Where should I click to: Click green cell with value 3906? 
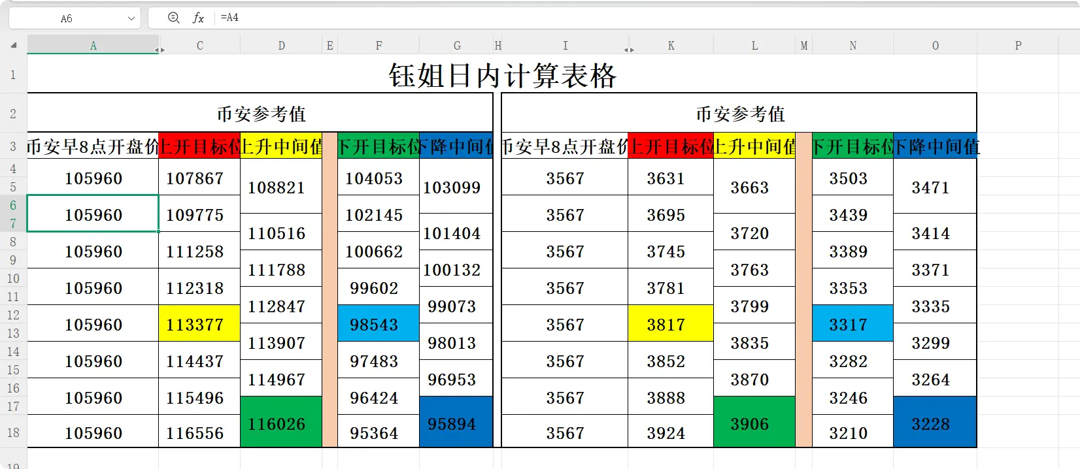click(754, 422)
